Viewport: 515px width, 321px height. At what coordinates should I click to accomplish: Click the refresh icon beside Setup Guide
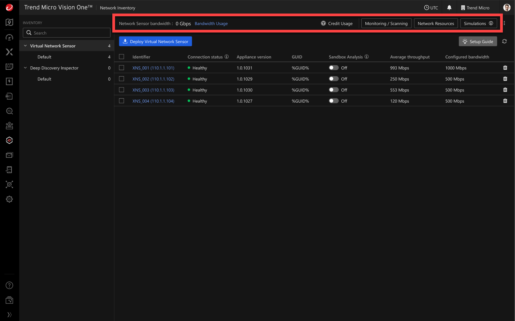tap(504, 41)
